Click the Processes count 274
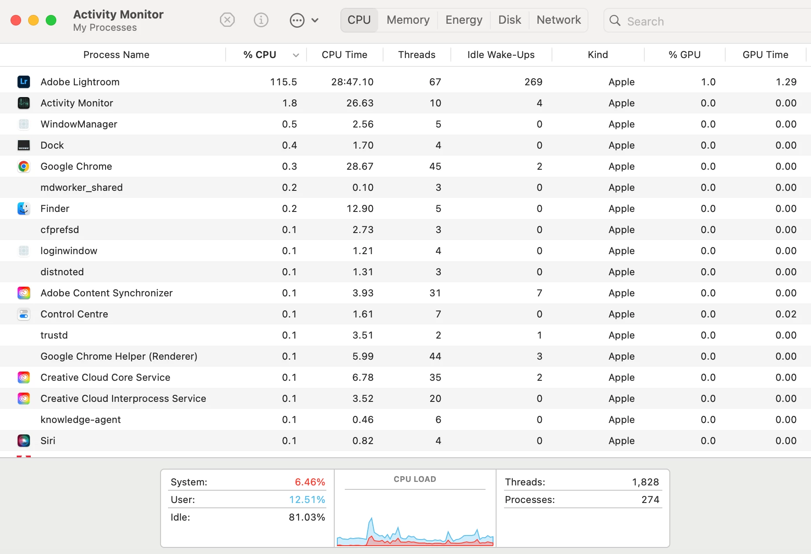Image resolution: width=811 pixels, height=554 pixels. tap(650, 499)
